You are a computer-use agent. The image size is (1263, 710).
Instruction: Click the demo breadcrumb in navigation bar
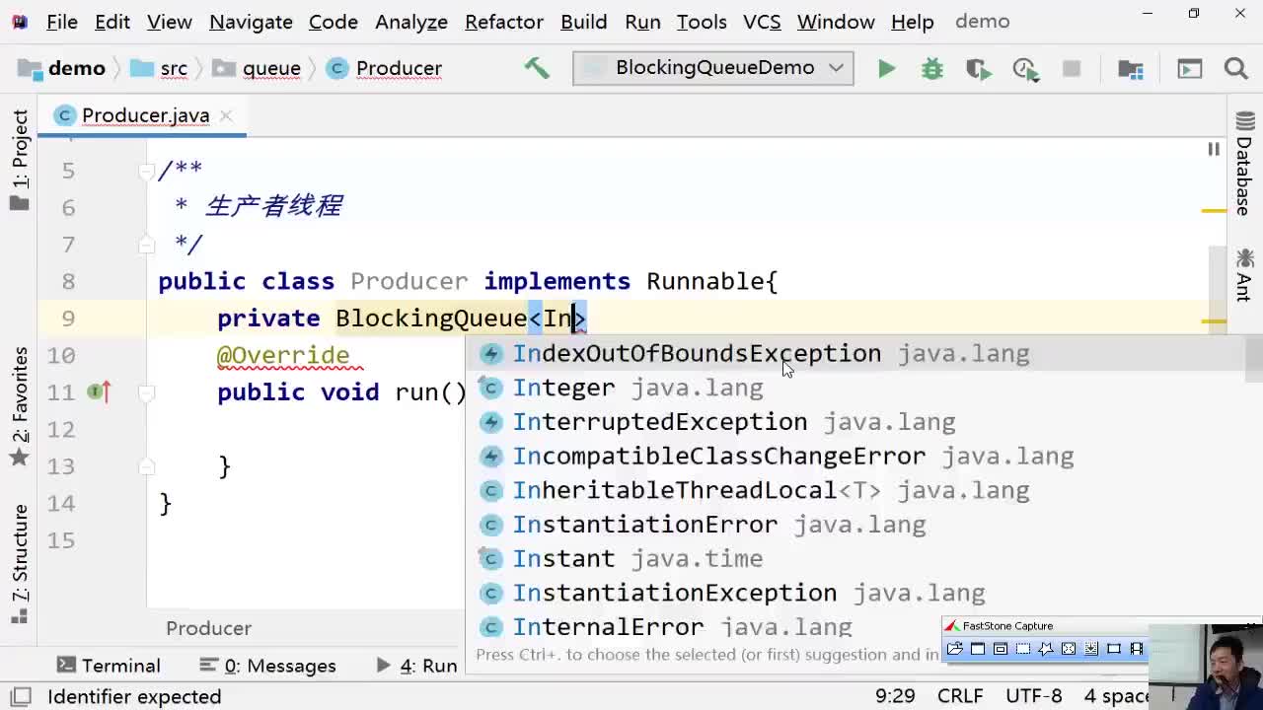point(63,68)
